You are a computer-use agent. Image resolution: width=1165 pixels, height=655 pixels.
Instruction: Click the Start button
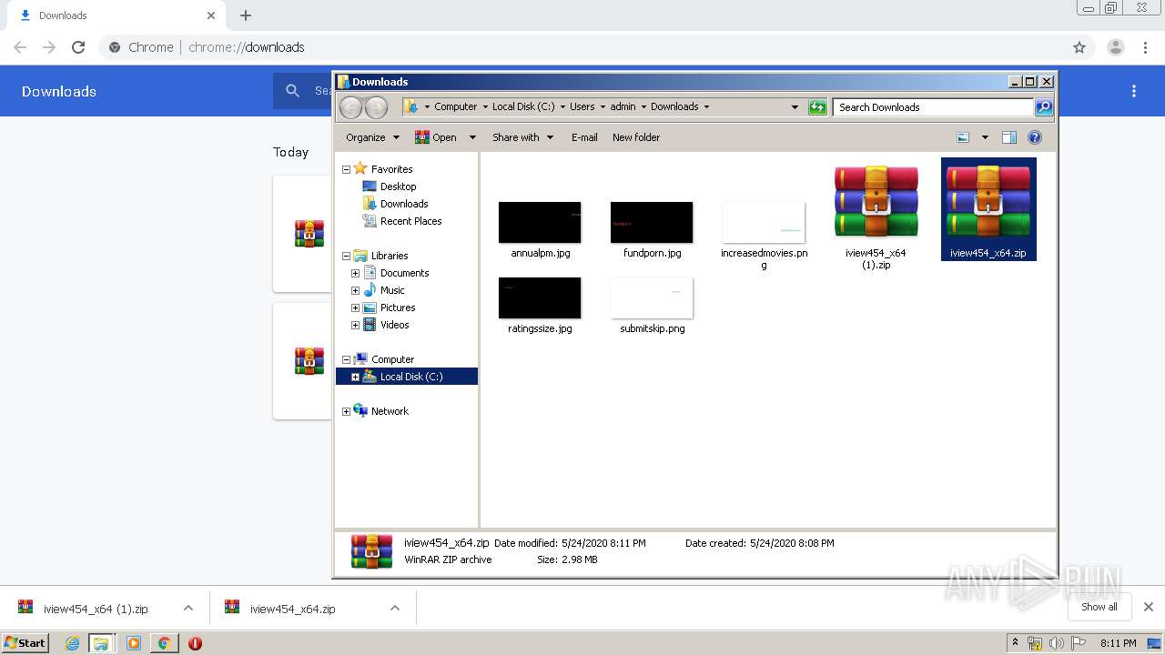click(25, 643)
